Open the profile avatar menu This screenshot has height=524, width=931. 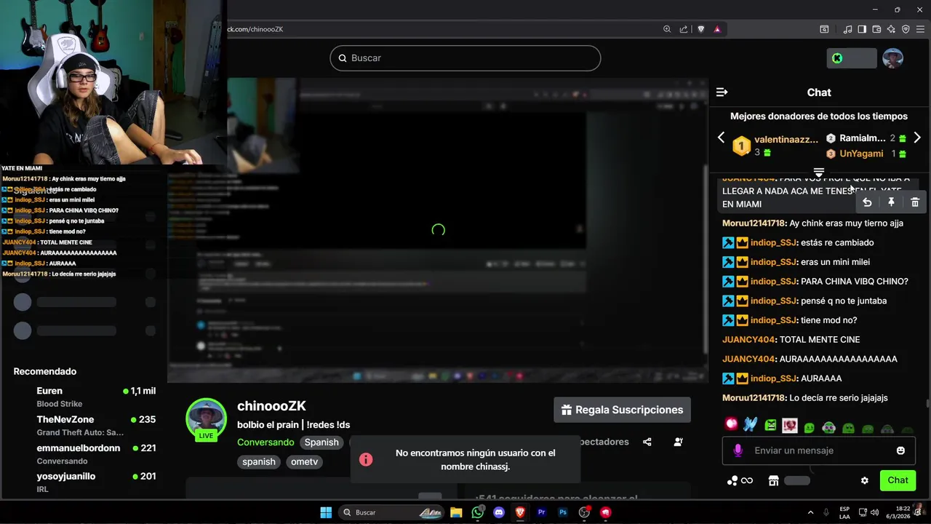point(892,58)
